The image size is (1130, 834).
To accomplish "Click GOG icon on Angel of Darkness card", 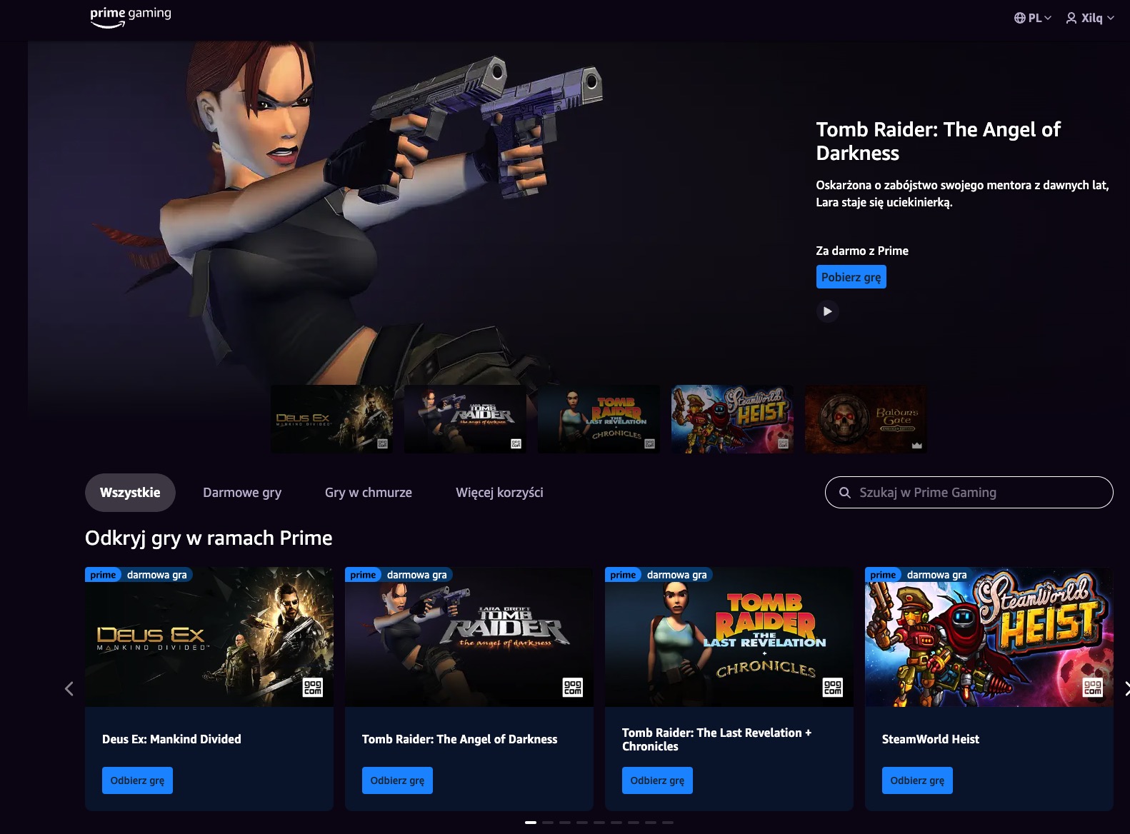I will [573, 688].
